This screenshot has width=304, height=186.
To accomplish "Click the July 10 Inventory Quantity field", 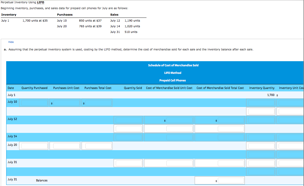I will 260,102.
